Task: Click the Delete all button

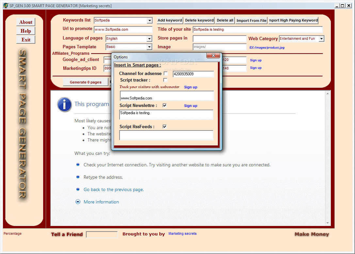Action: [x=225, y=20]
